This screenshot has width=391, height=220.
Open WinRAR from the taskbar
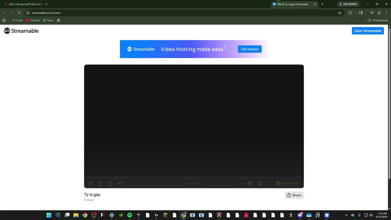[219, 215]
